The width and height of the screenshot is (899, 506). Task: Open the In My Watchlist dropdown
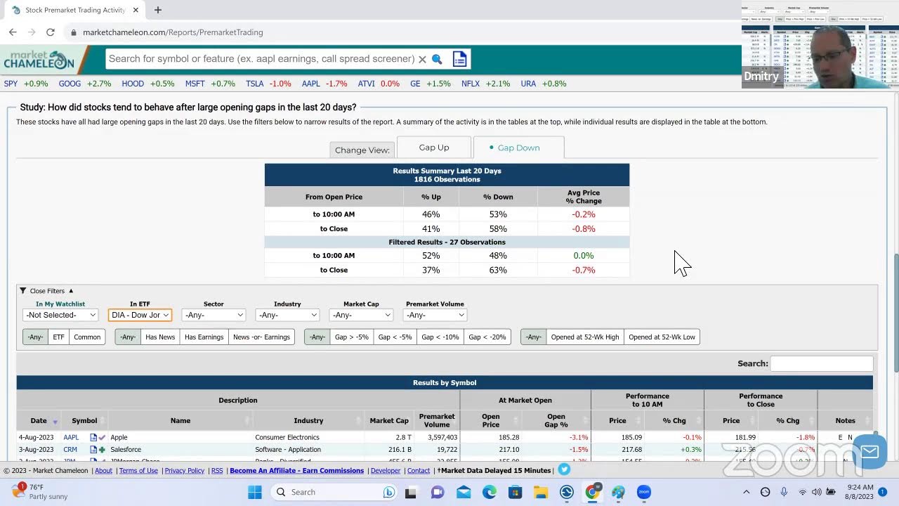(60, 315)
